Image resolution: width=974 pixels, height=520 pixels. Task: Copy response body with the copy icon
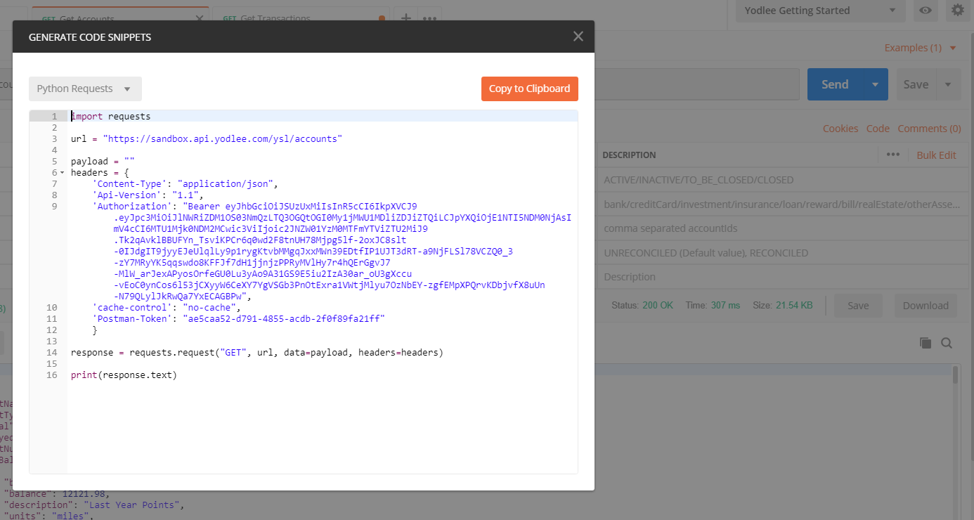(x=926, y=343)
